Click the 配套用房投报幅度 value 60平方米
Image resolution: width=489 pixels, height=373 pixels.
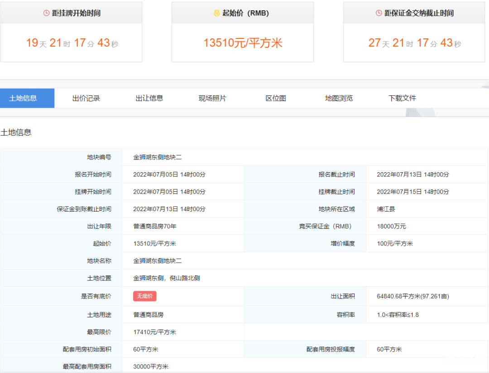[389, 349]
